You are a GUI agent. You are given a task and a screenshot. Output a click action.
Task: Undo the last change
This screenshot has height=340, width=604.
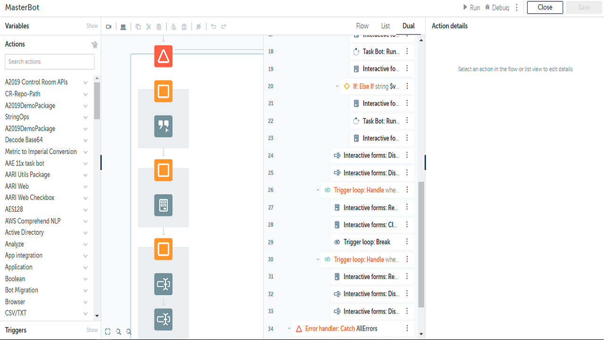click(x=213, y=27)
